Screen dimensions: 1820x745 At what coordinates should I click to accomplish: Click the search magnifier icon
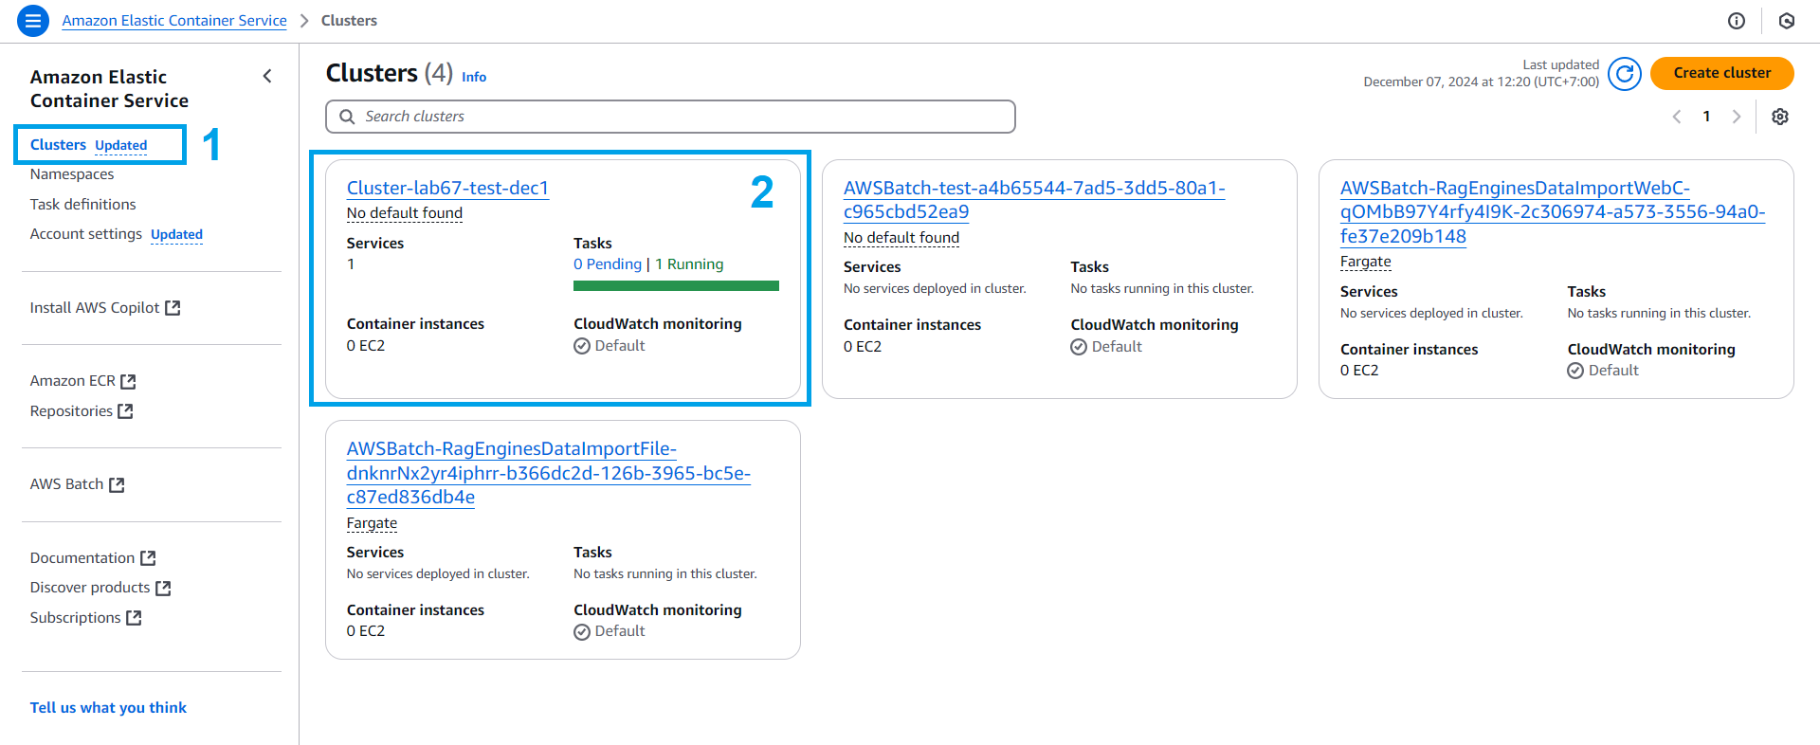click(x=347, y=117)
